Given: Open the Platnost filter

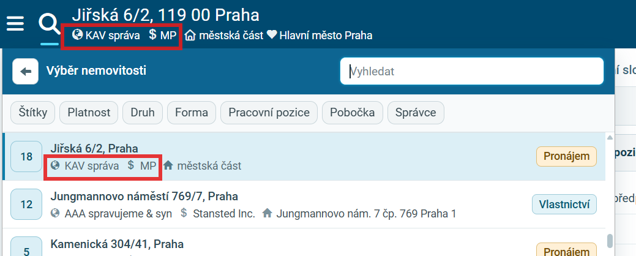Looking at the screenshot, I should (x=89, y=112).
